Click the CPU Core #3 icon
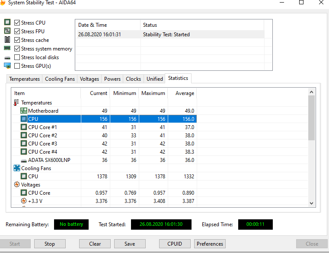 click(24, 143)
